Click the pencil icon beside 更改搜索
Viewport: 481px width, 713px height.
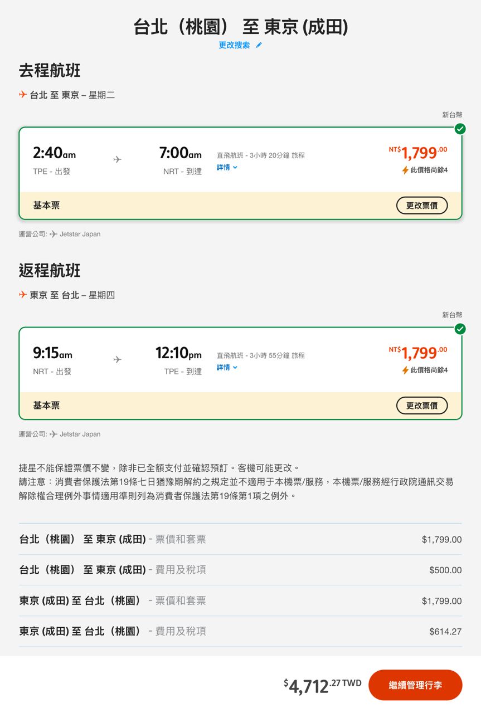(259, 45)
